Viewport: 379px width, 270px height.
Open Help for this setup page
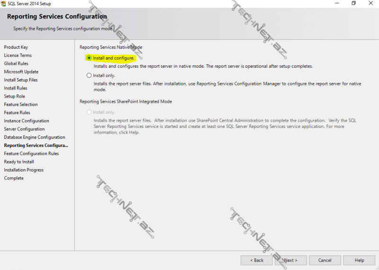tap(359, 260)
